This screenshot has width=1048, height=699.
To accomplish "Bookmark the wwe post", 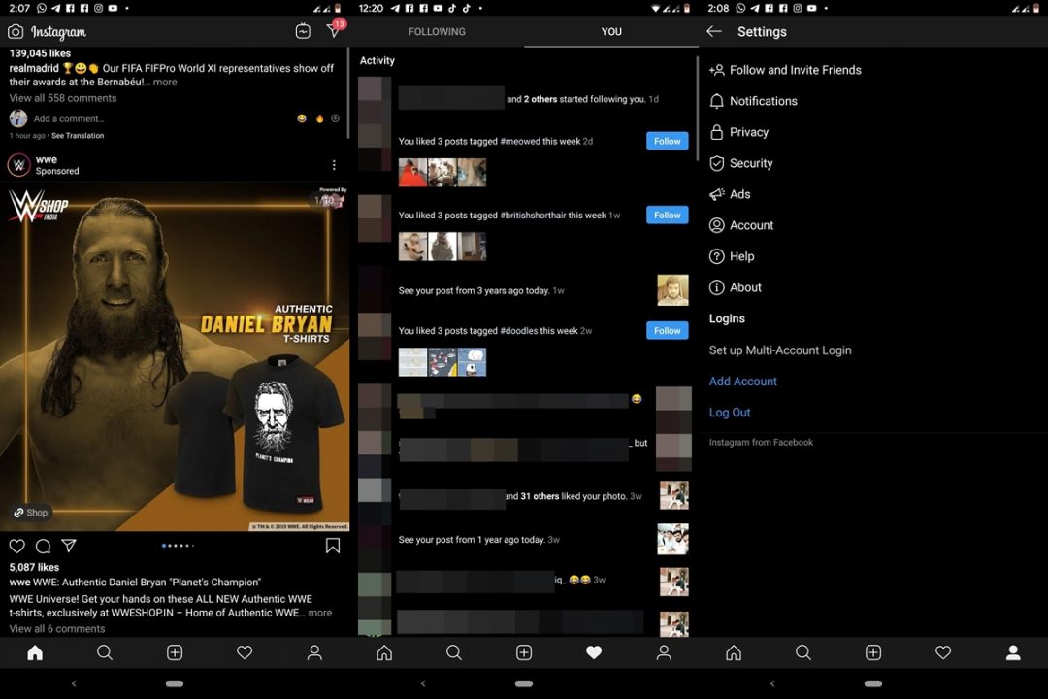I will click(332, 546).
